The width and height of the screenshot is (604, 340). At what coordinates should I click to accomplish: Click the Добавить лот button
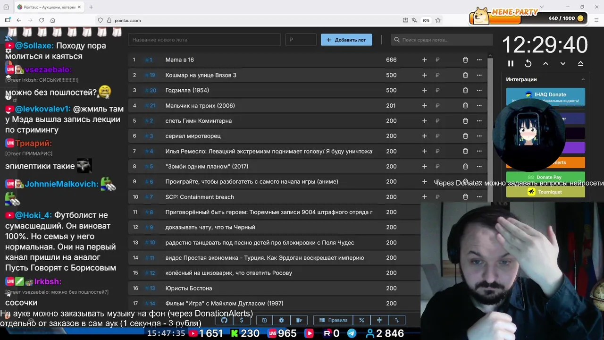346,40
